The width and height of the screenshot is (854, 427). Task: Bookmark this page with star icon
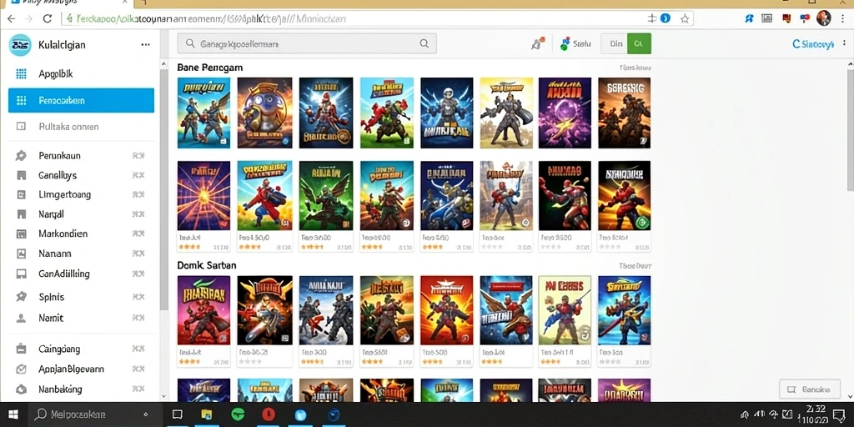point(685,18)
